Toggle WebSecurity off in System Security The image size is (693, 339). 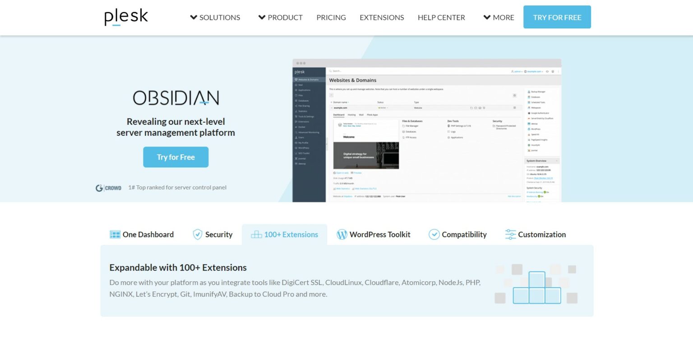[540, 196]
